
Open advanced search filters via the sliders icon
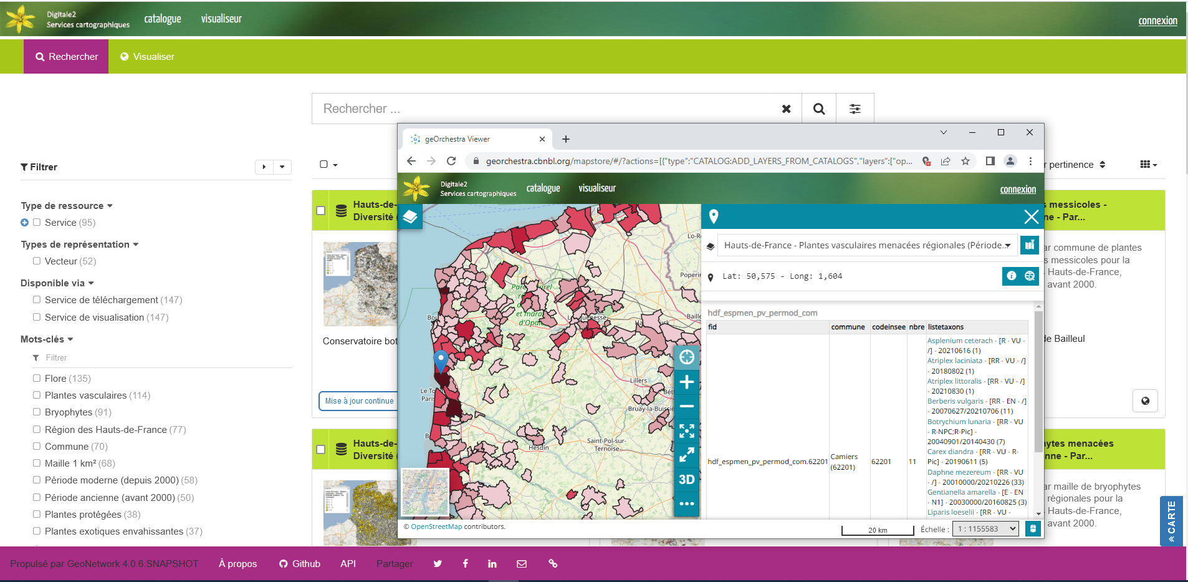coord(855,108)
